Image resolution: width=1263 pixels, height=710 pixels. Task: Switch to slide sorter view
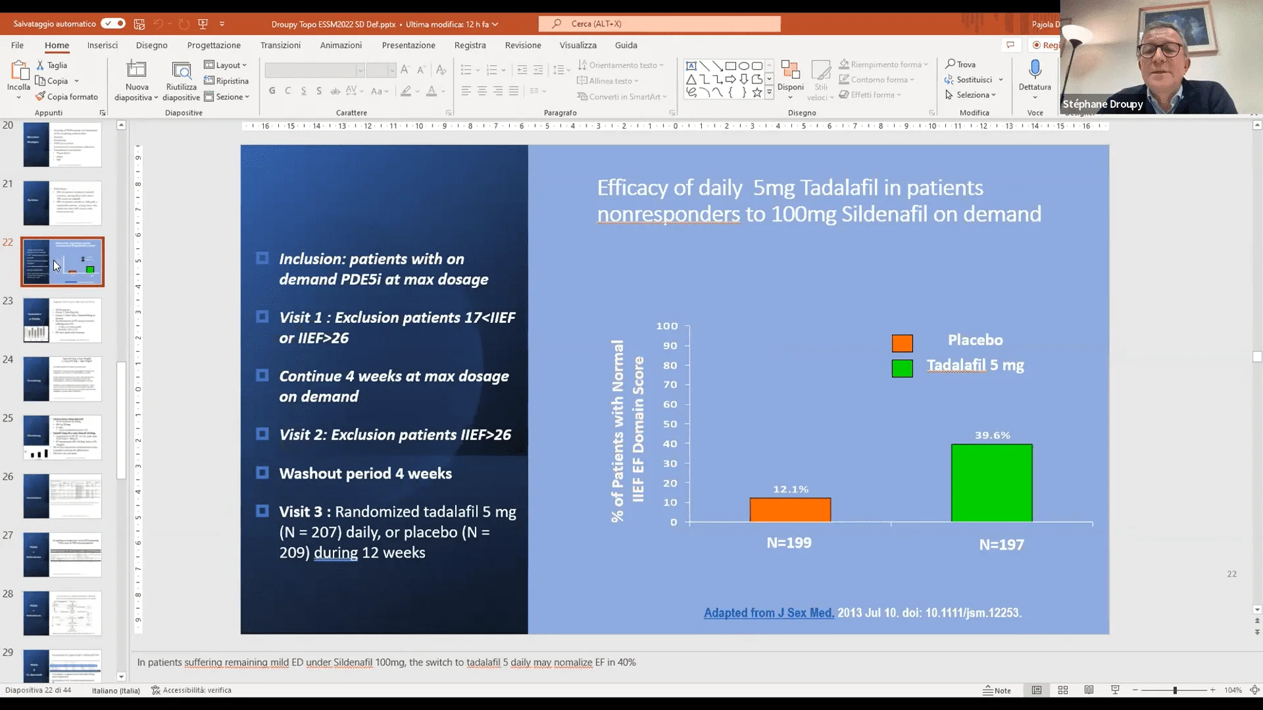coord(1062,690)
